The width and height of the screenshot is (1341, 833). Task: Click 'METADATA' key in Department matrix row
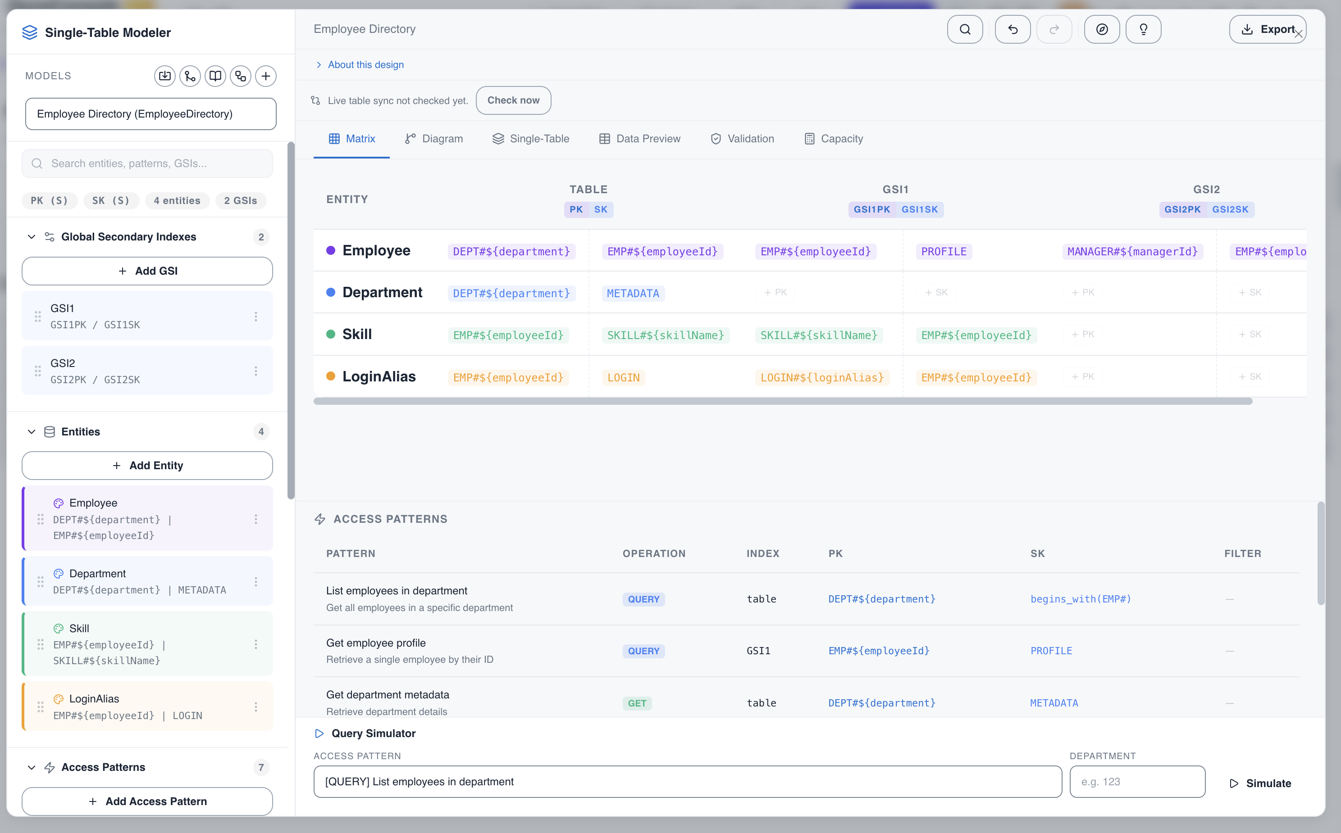pos(633,294)
